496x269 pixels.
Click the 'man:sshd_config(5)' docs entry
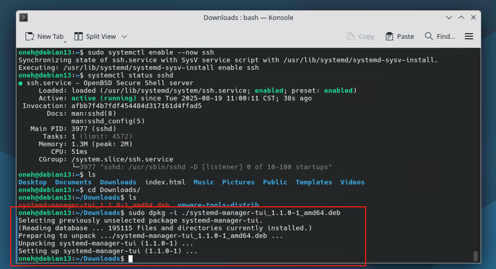pyautogui.click(x=108, y=121)
